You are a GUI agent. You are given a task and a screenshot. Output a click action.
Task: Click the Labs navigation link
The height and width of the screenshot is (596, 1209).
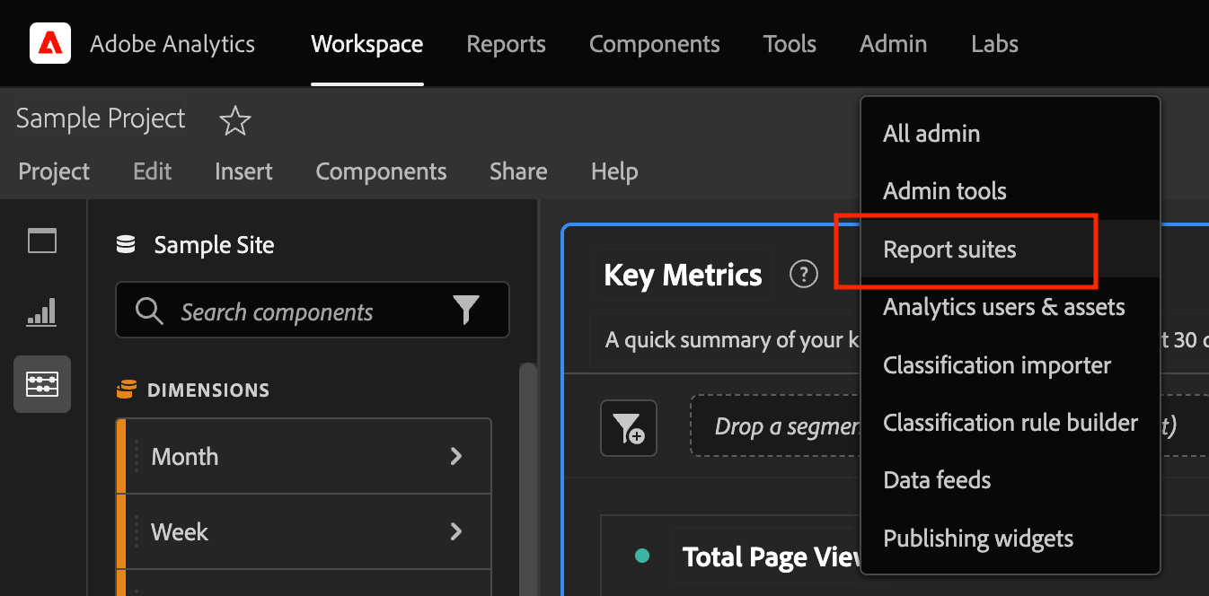tap(994, 44)
